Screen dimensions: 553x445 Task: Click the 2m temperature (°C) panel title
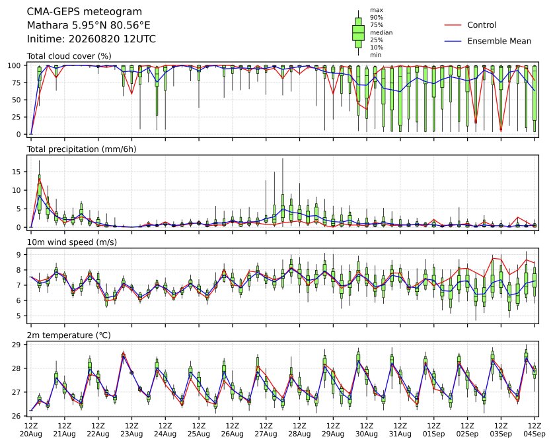pyautogui.click(x=69, y=335)
